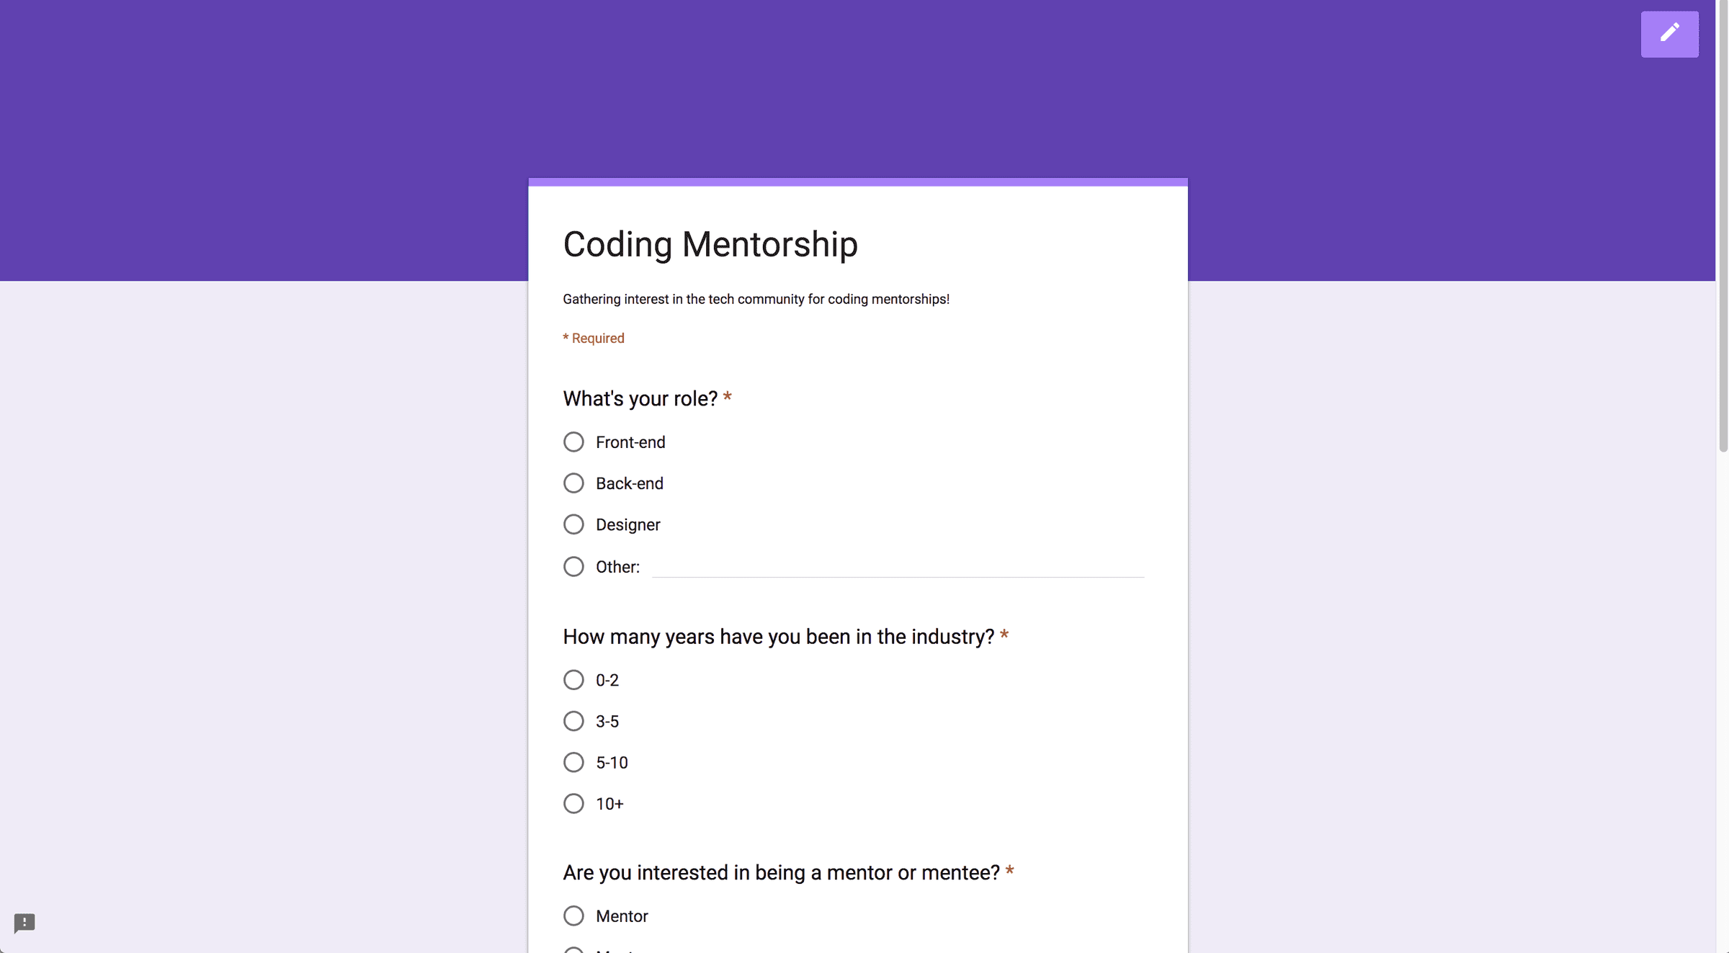Screen dimensions: 1729x953
Task: Click the report abuse icon at bottom left
Action: [x=24, y=923]
